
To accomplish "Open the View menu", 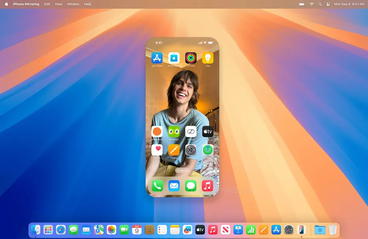I will tap(58, 4).
